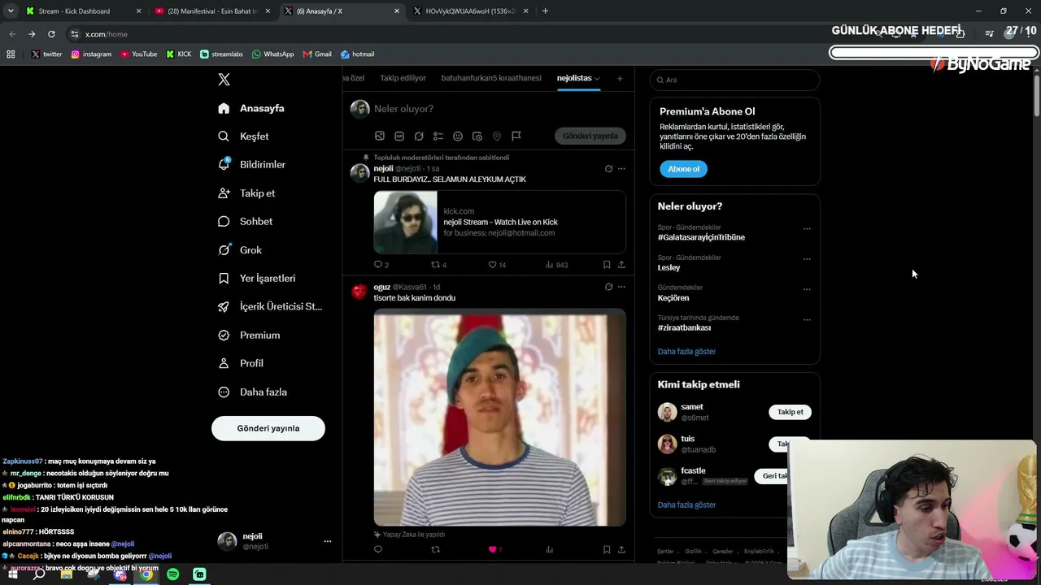Share the oguz image post
Screen dimensions: 1041x585
coord(621,549)
